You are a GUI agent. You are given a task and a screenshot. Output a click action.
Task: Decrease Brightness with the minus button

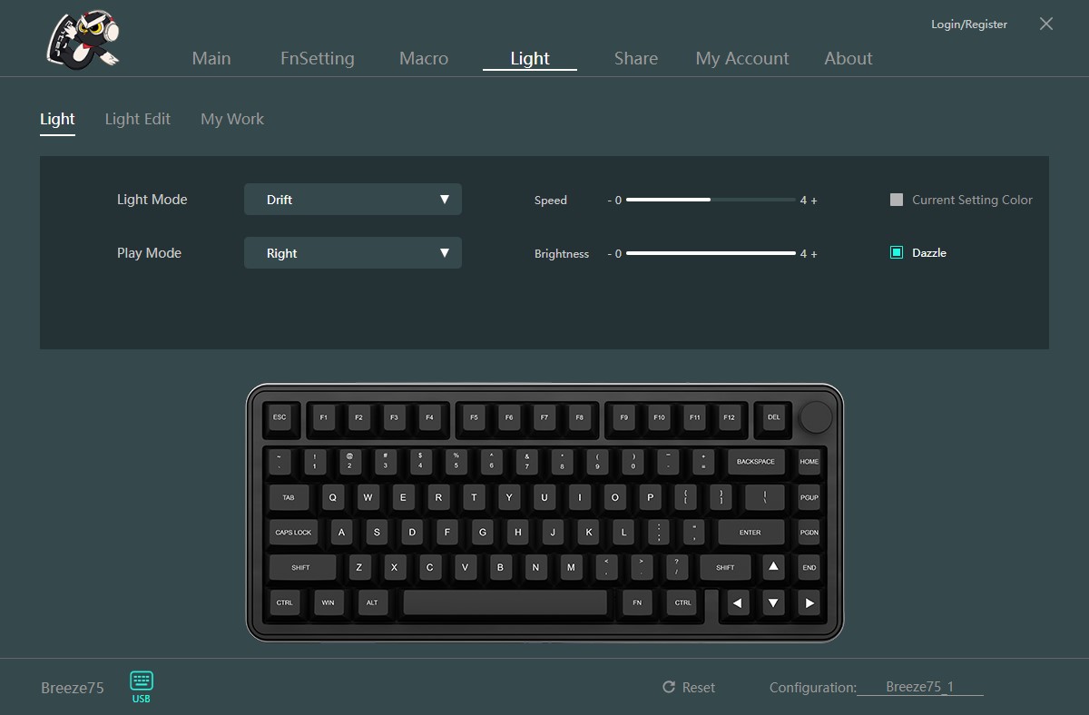tap(610, 254)
